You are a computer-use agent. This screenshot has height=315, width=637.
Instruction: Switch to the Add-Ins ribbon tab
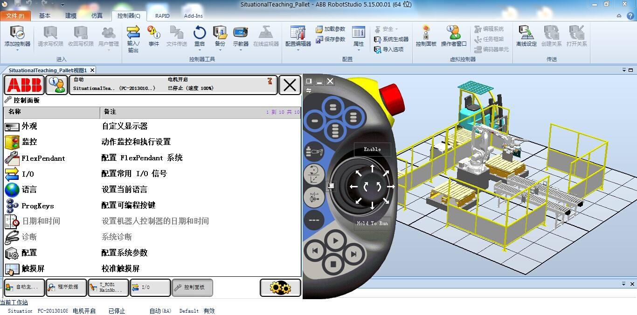pos(194,16)
